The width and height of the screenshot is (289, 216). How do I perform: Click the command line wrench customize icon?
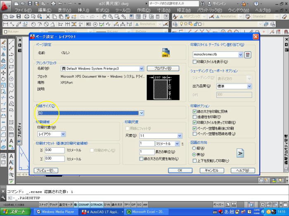pyautogui.click(x=3, y=198)
